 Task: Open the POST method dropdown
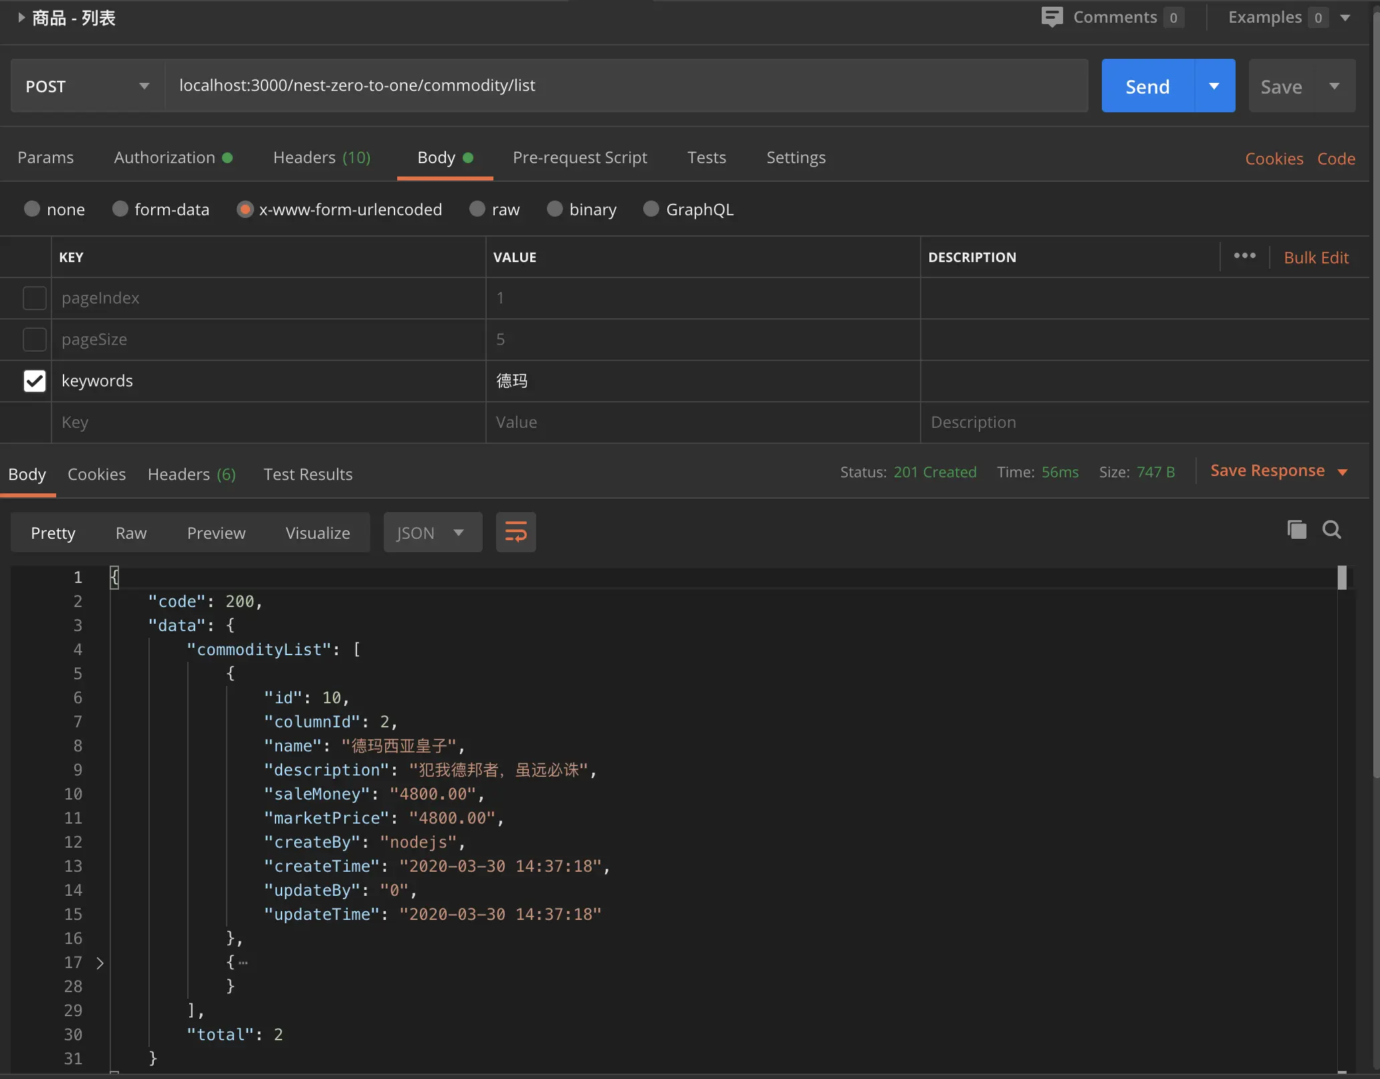88,86
